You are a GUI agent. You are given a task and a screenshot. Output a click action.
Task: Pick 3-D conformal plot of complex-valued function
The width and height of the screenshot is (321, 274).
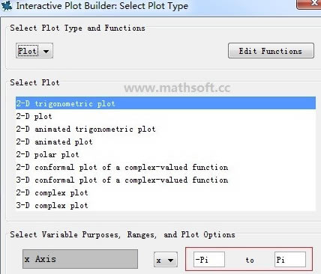pos(166,180)
